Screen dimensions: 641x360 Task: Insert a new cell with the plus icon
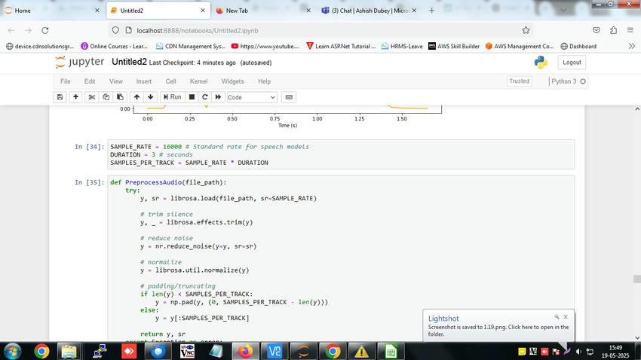point(75,97)
